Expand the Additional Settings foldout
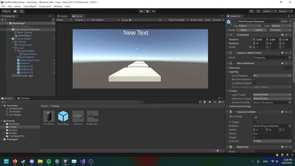Viewport: 295px width, 166px height. (227, 107)
